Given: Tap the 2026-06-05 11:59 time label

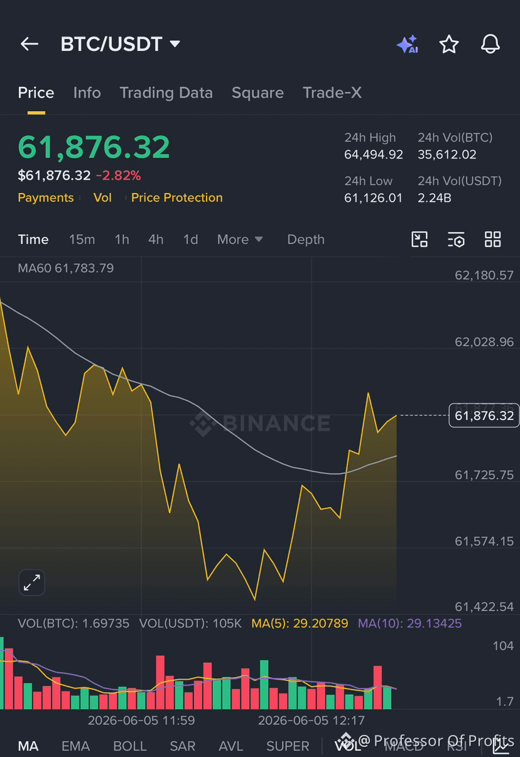Looking at the screenshot, I should tap(141, 721).
